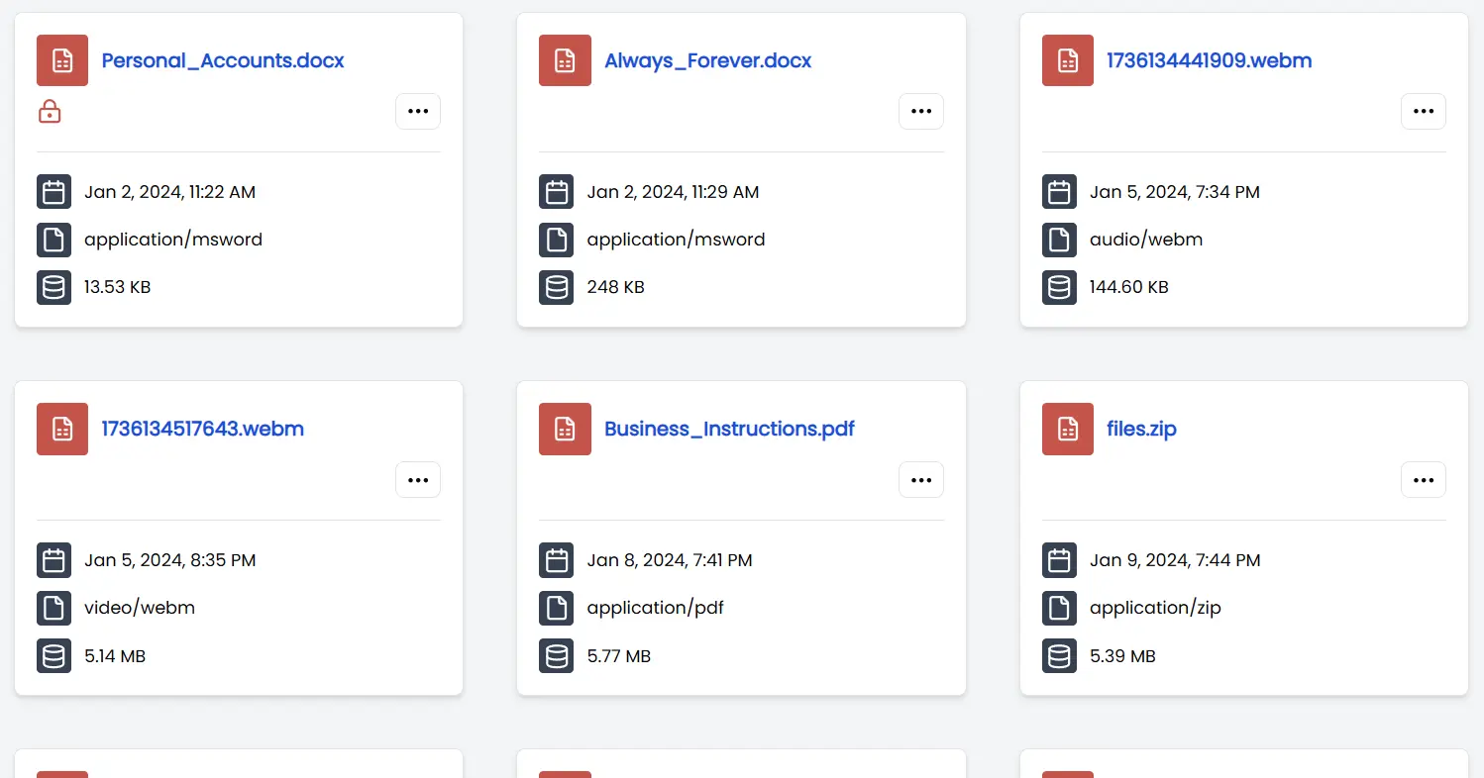Screen dimensions: 1484x778
Task: Open the Always_Forever.docx file link
Action: [x=708, y=60]
